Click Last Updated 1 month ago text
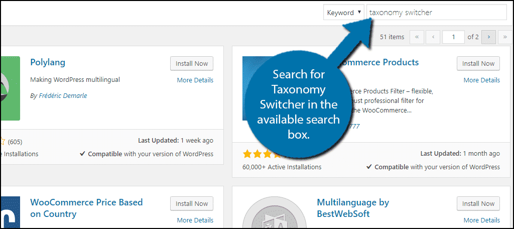Viewport: 514px width, 229px height. tap(460, 154)
